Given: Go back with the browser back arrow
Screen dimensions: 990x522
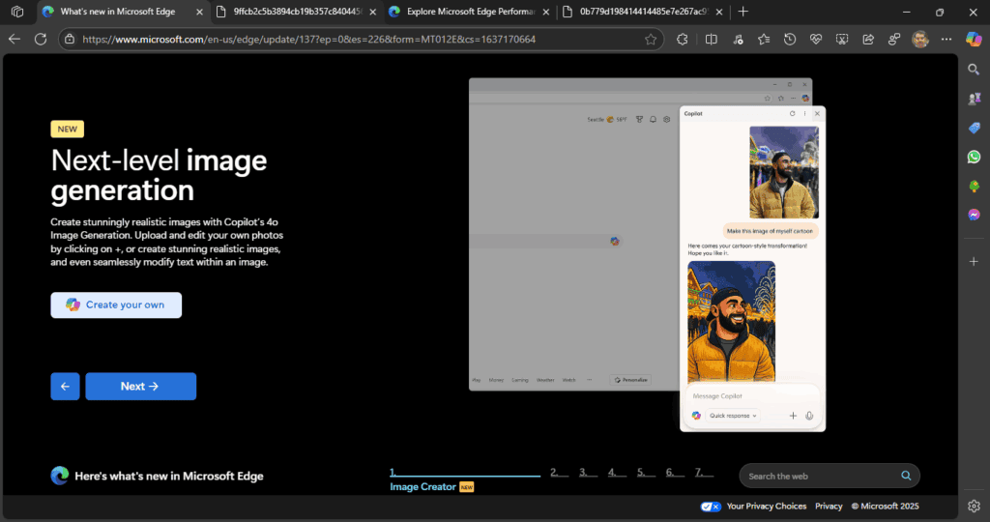Looking at the screenshot, I should pyautogui.click(x=15, y=39).
